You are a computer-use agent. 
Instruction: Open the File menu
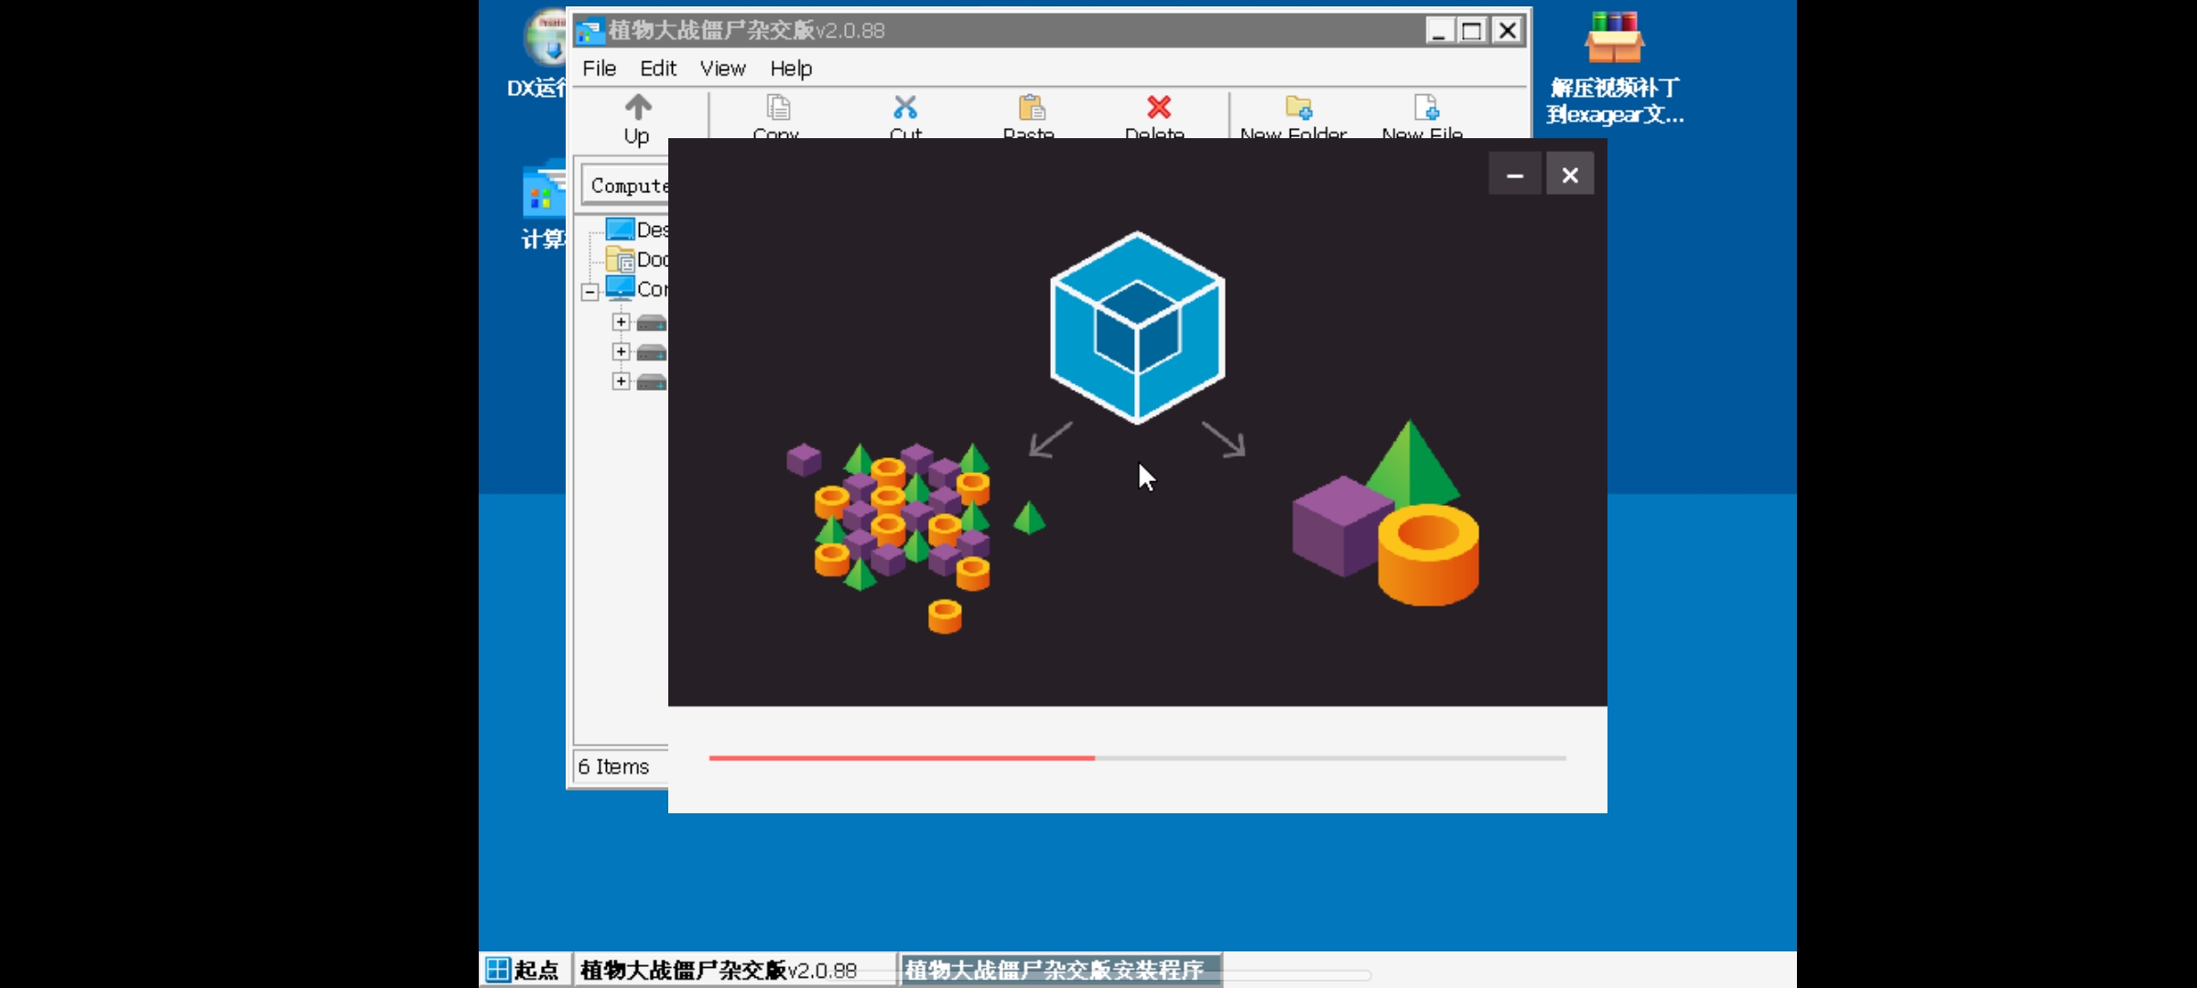[600, 69]
